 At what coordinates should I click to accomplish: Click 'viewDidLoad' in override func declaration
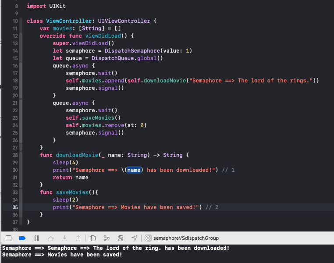tap(103, 36)
